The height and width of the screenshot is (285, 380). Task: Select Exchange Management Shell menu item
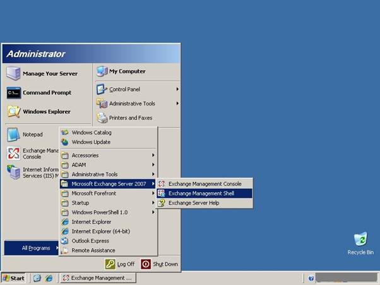click(205, 193)
